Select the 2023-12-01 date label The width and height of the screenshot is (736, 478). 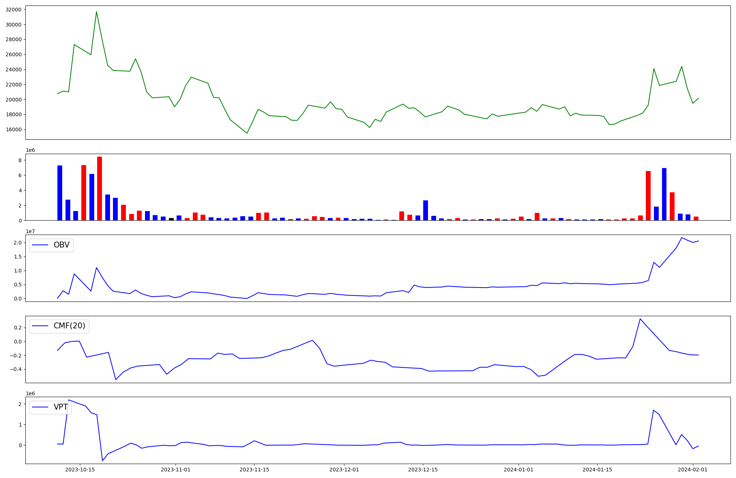point(344,470)
